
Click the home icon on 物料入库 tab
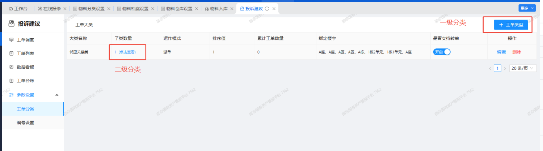[x=207, y=8]
